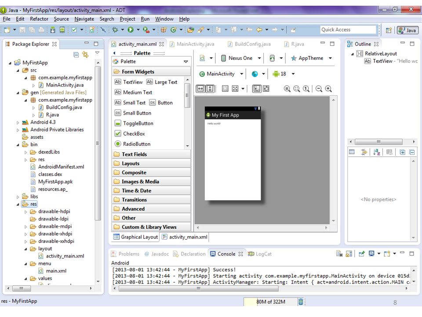Open the Text Fields palette category
The height and width of the screenshot is (317, 422).
tap(151, 154)
